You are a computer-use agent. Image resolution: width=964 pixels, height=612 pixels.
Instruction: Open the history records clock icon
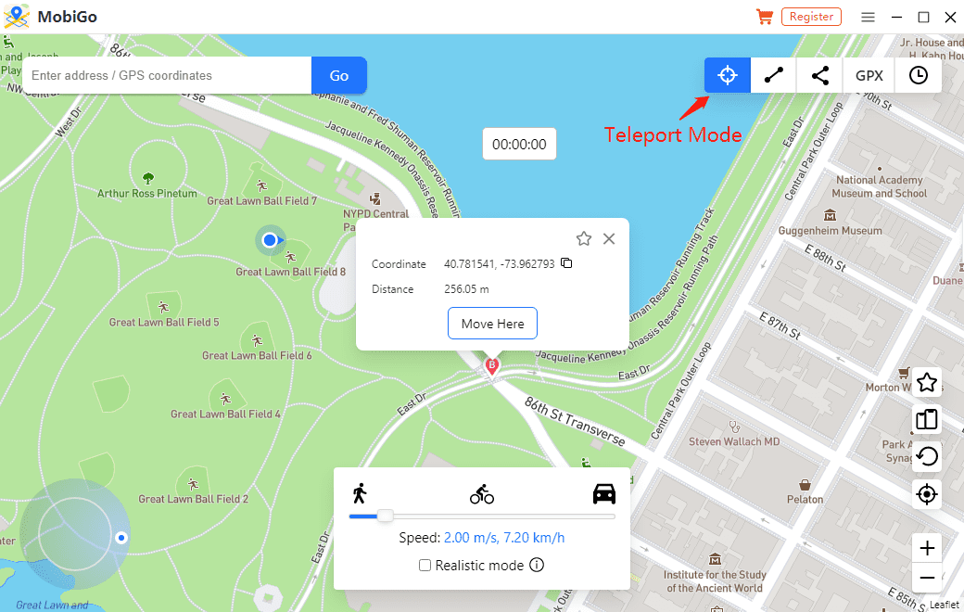[919, 76]
